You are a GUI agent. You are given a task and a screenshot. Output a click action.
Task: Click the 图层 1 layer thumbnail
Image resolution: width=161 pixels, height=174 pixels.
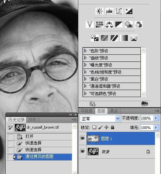93,138
